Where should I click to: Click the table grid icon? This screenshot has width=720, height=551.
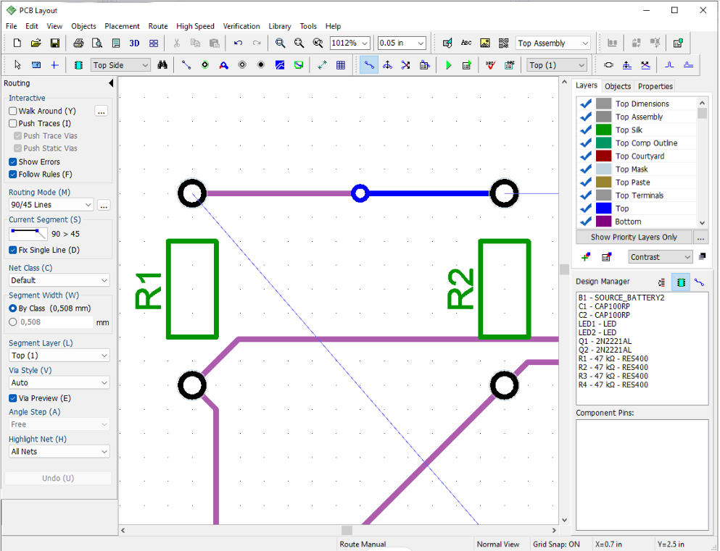pos(341,65)
